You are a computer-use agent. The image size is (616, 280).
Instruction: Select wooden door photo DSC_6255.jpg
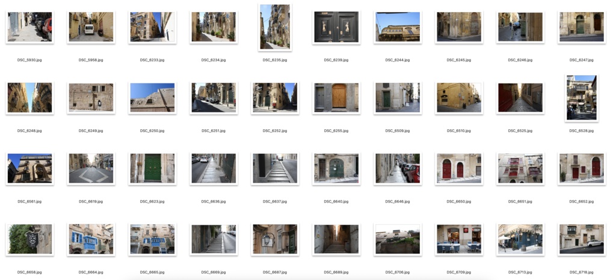pos(336,98)
